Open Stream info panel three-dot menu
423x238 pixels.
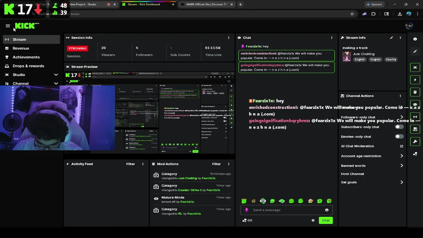(x=400, y=38)
